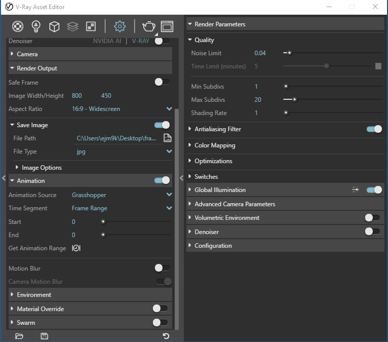
Task: Disable the Global Illumination switch
Action: pos(374,189)
